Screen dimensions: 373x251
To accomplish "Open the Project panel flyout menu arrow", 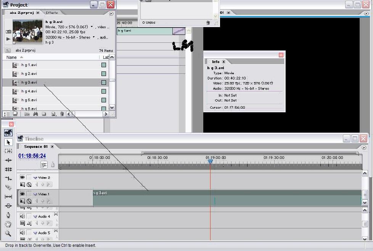I will pyautogui.click(x=111, y=13).
